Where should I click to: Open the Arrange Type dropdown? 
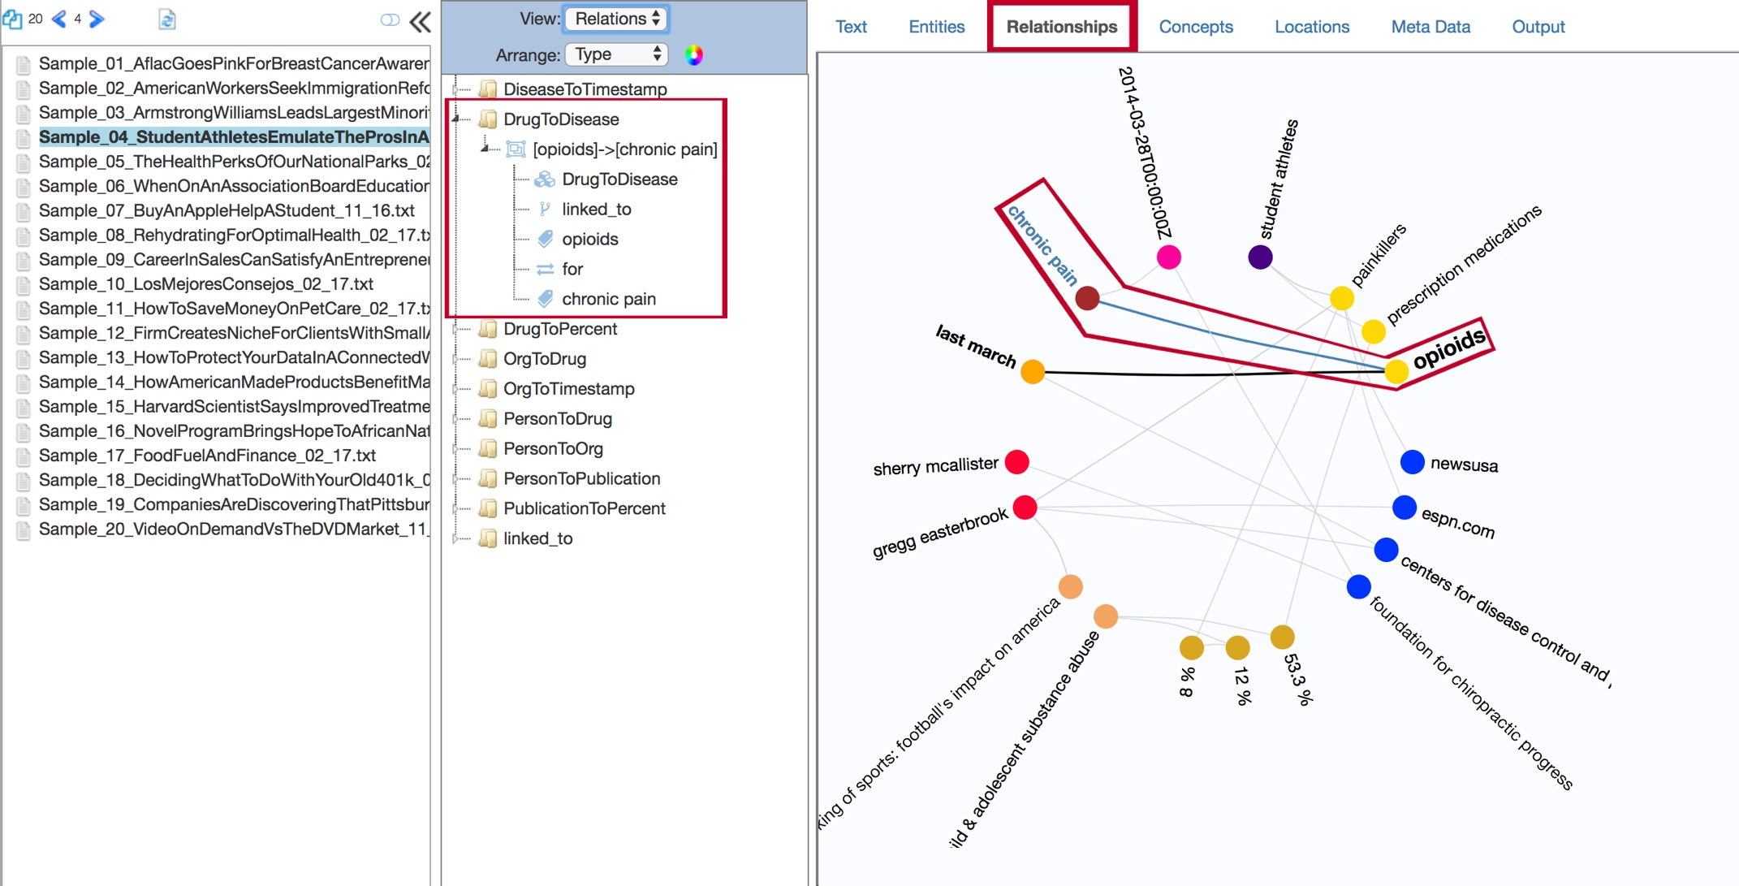pyautogui.click(x=616, y=54)
